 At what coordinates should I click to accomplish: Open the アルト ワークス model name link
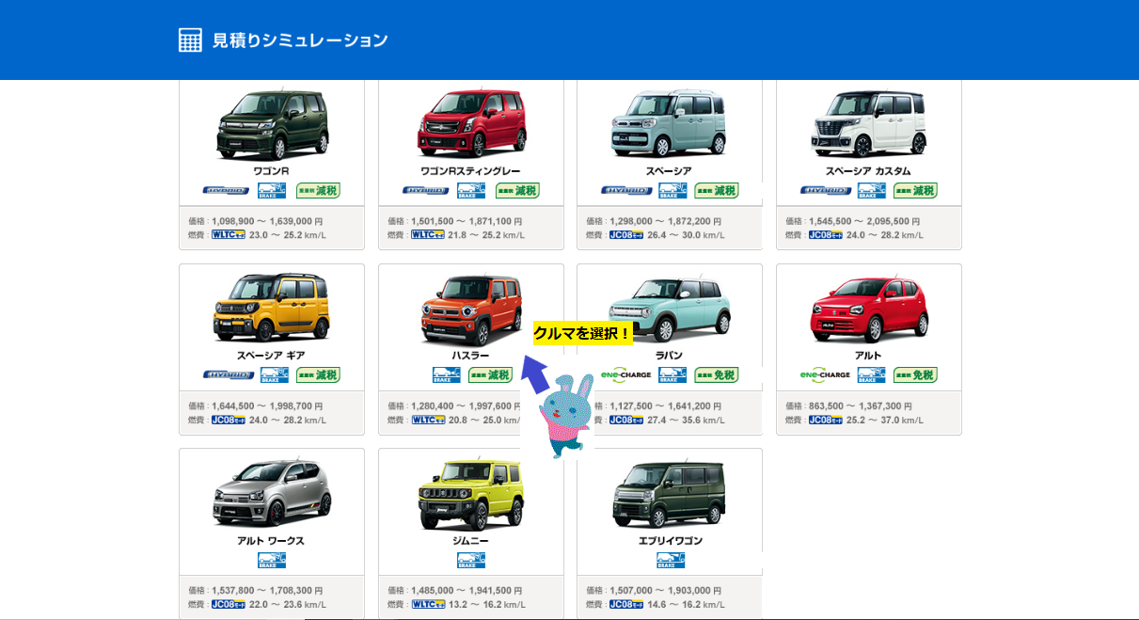tap(271, 541)
